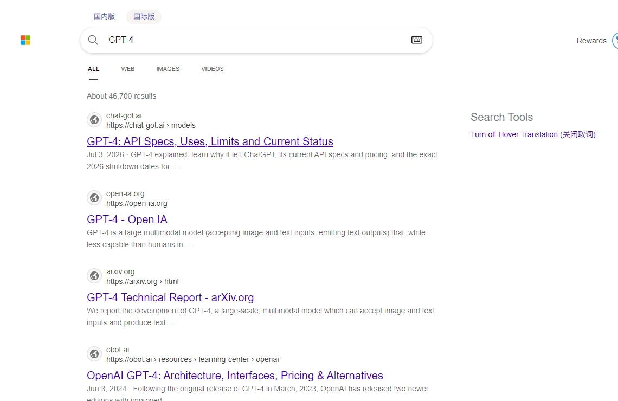This screenshot has height=401, width=618.
Task: Click the globe icon beside arxiv.org
Action: 94,276
